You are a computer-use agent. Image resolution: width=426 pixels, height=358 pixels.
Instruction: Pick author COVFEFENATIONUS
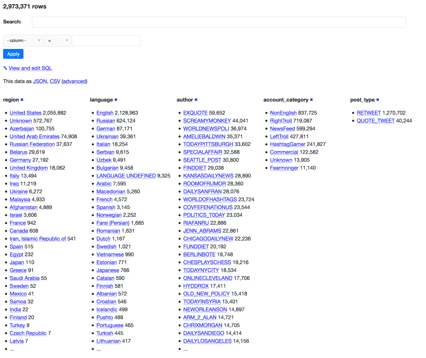(x=208, y=207)
